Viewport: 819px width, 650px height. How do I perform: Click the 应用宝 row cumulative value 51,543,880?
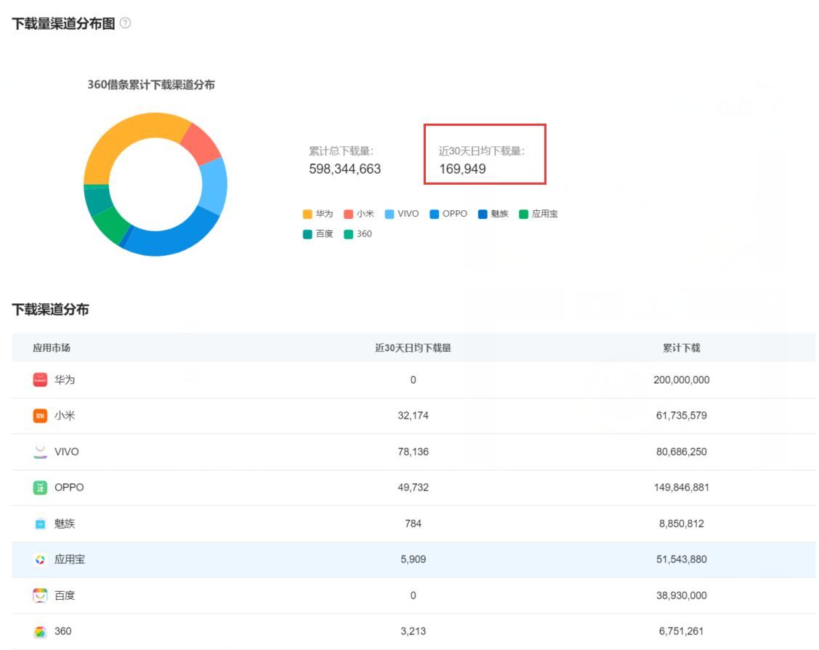pyautogui.click(x=681, y=559)
